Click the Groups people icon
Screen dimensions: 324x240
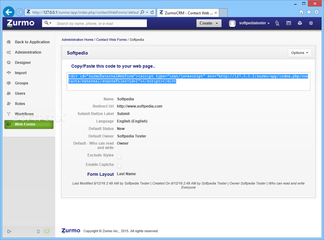(9, 83)
